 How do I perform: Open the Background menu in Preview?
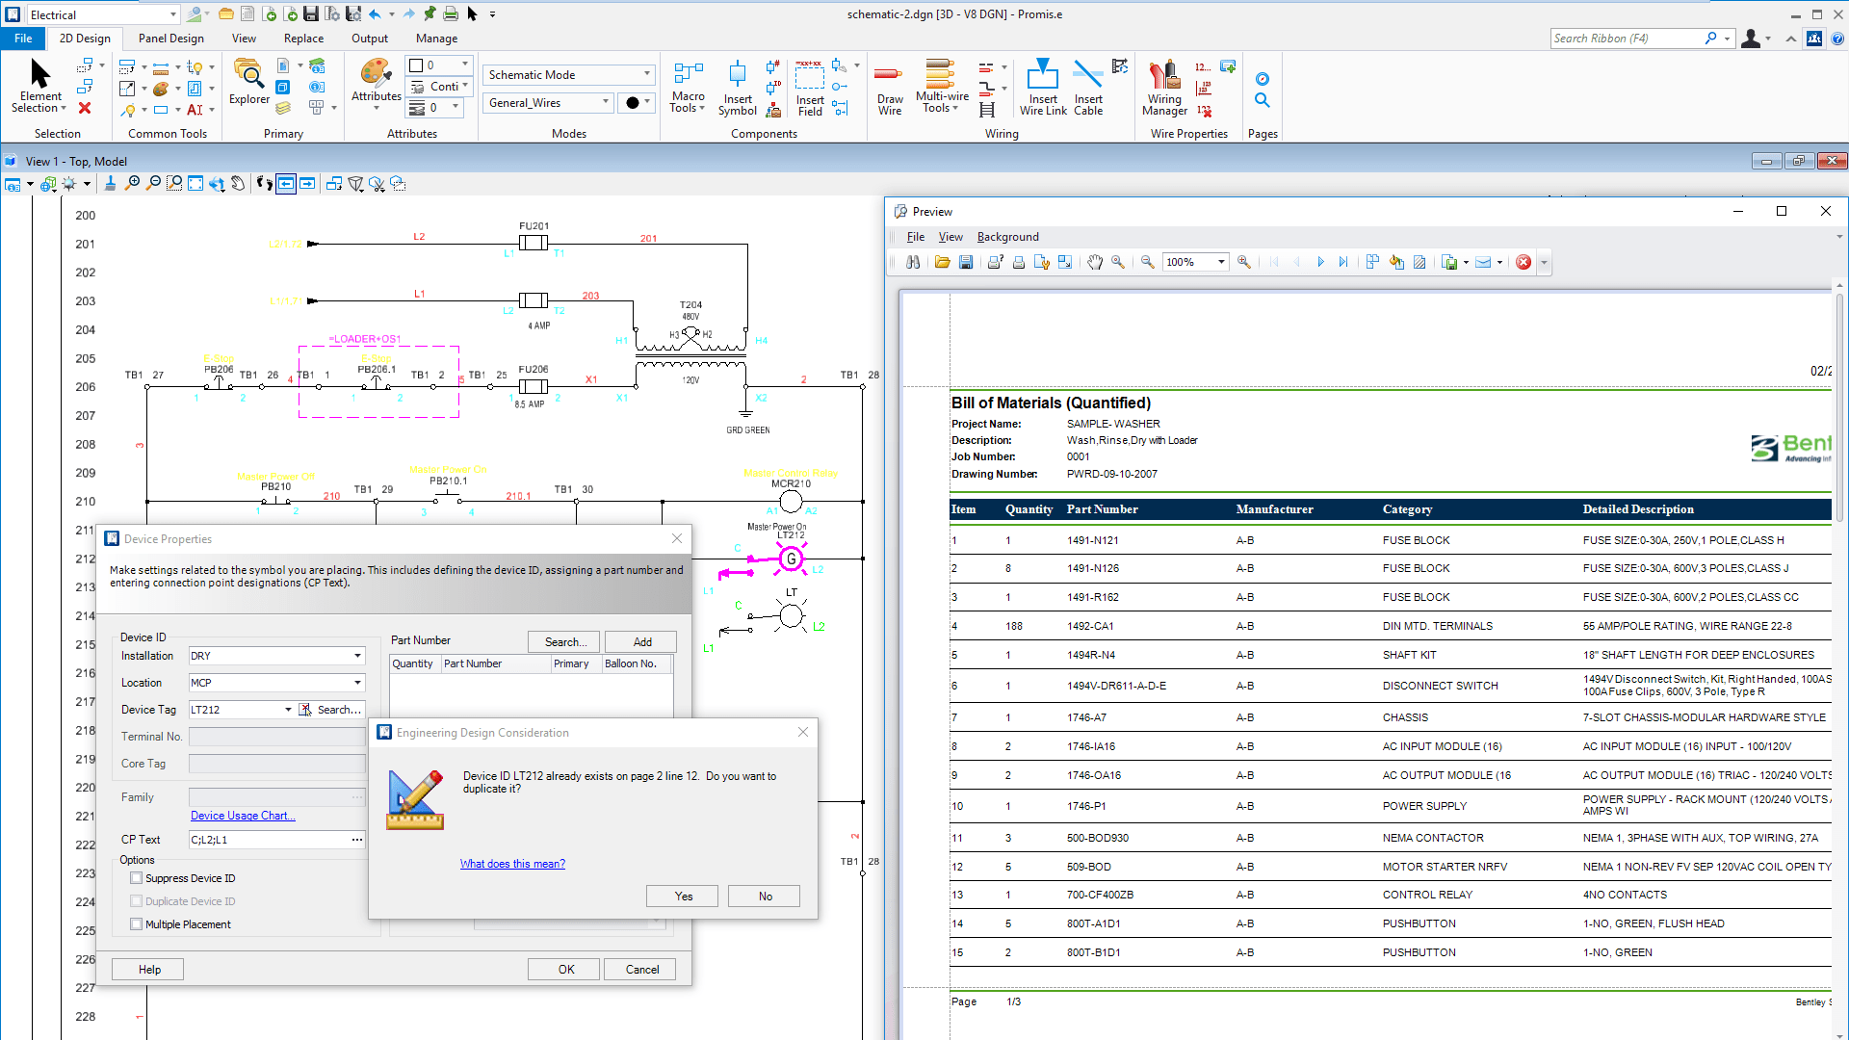1007,237
